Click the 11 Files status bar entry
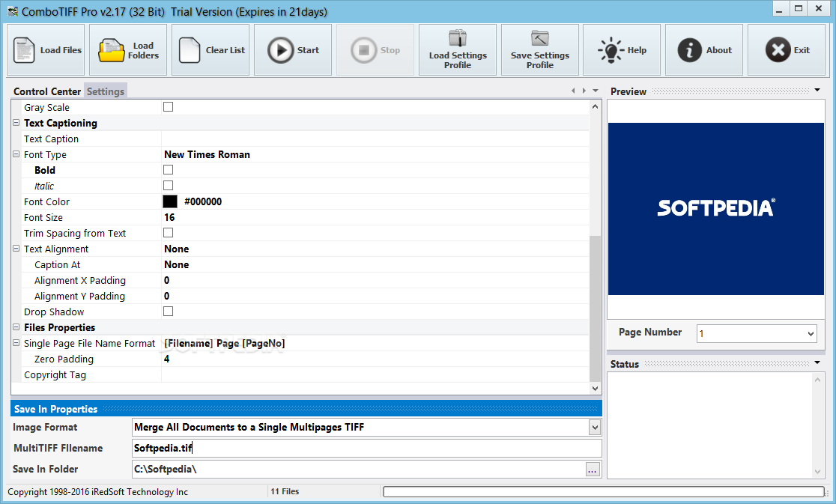The image size is (836, 504). click(285, 491)
